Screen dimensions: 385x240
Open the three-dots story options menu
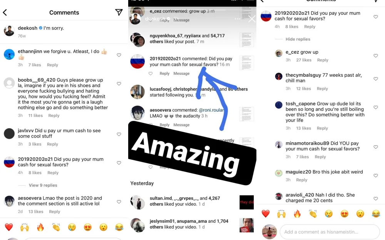(x=238, y=19)
